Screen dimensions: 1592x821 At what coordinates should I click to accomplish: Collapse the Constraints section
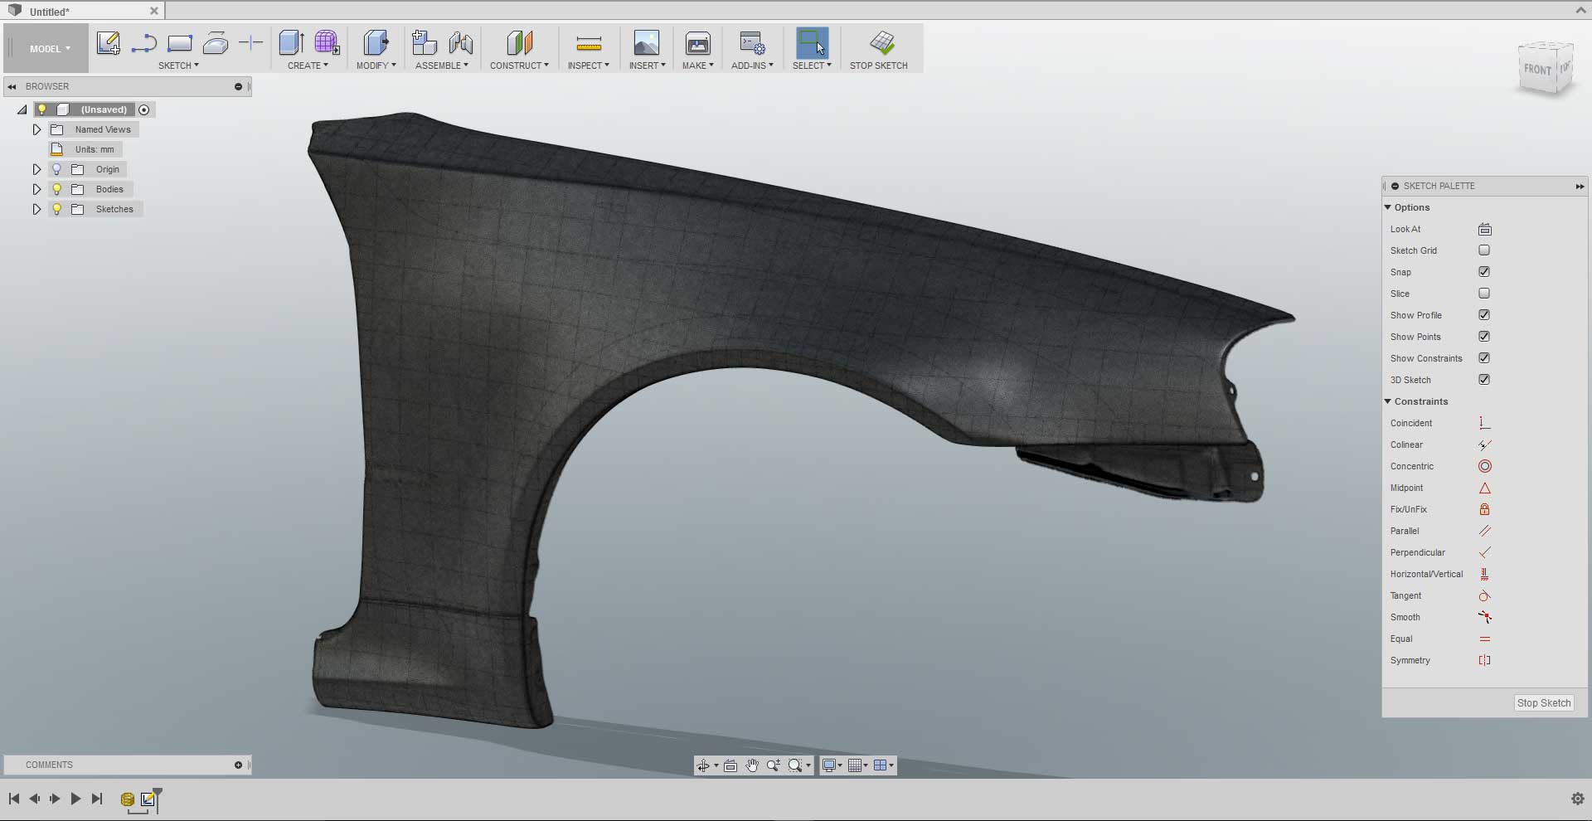(1388, 401)
